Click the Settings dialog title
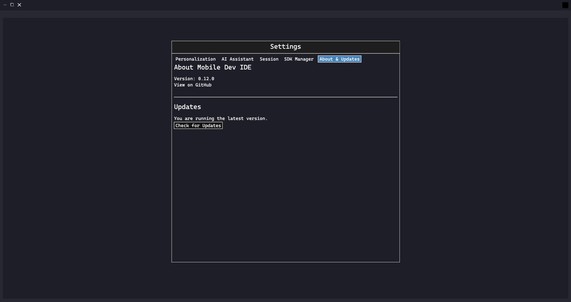 pyautogui.click(x=286, y=47)
